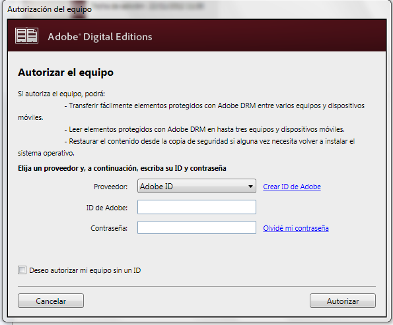Follow the Olvidé mi contraseña link
Viewport: 393px width, 325px height.
click(296, 228)
